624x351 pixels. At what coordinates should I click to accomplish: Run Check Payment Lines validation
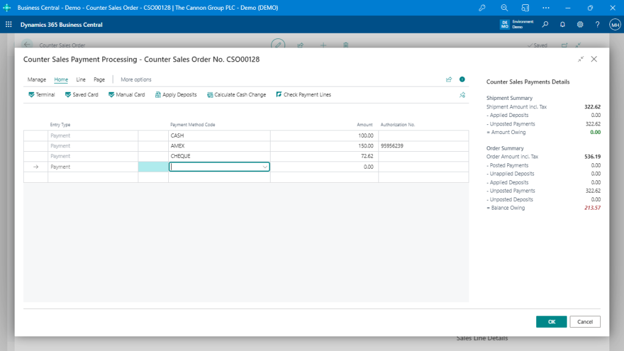point(303,94)
